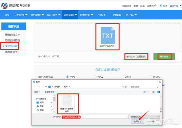Choose 文字转语音 in sidebar

pos(11,46)
